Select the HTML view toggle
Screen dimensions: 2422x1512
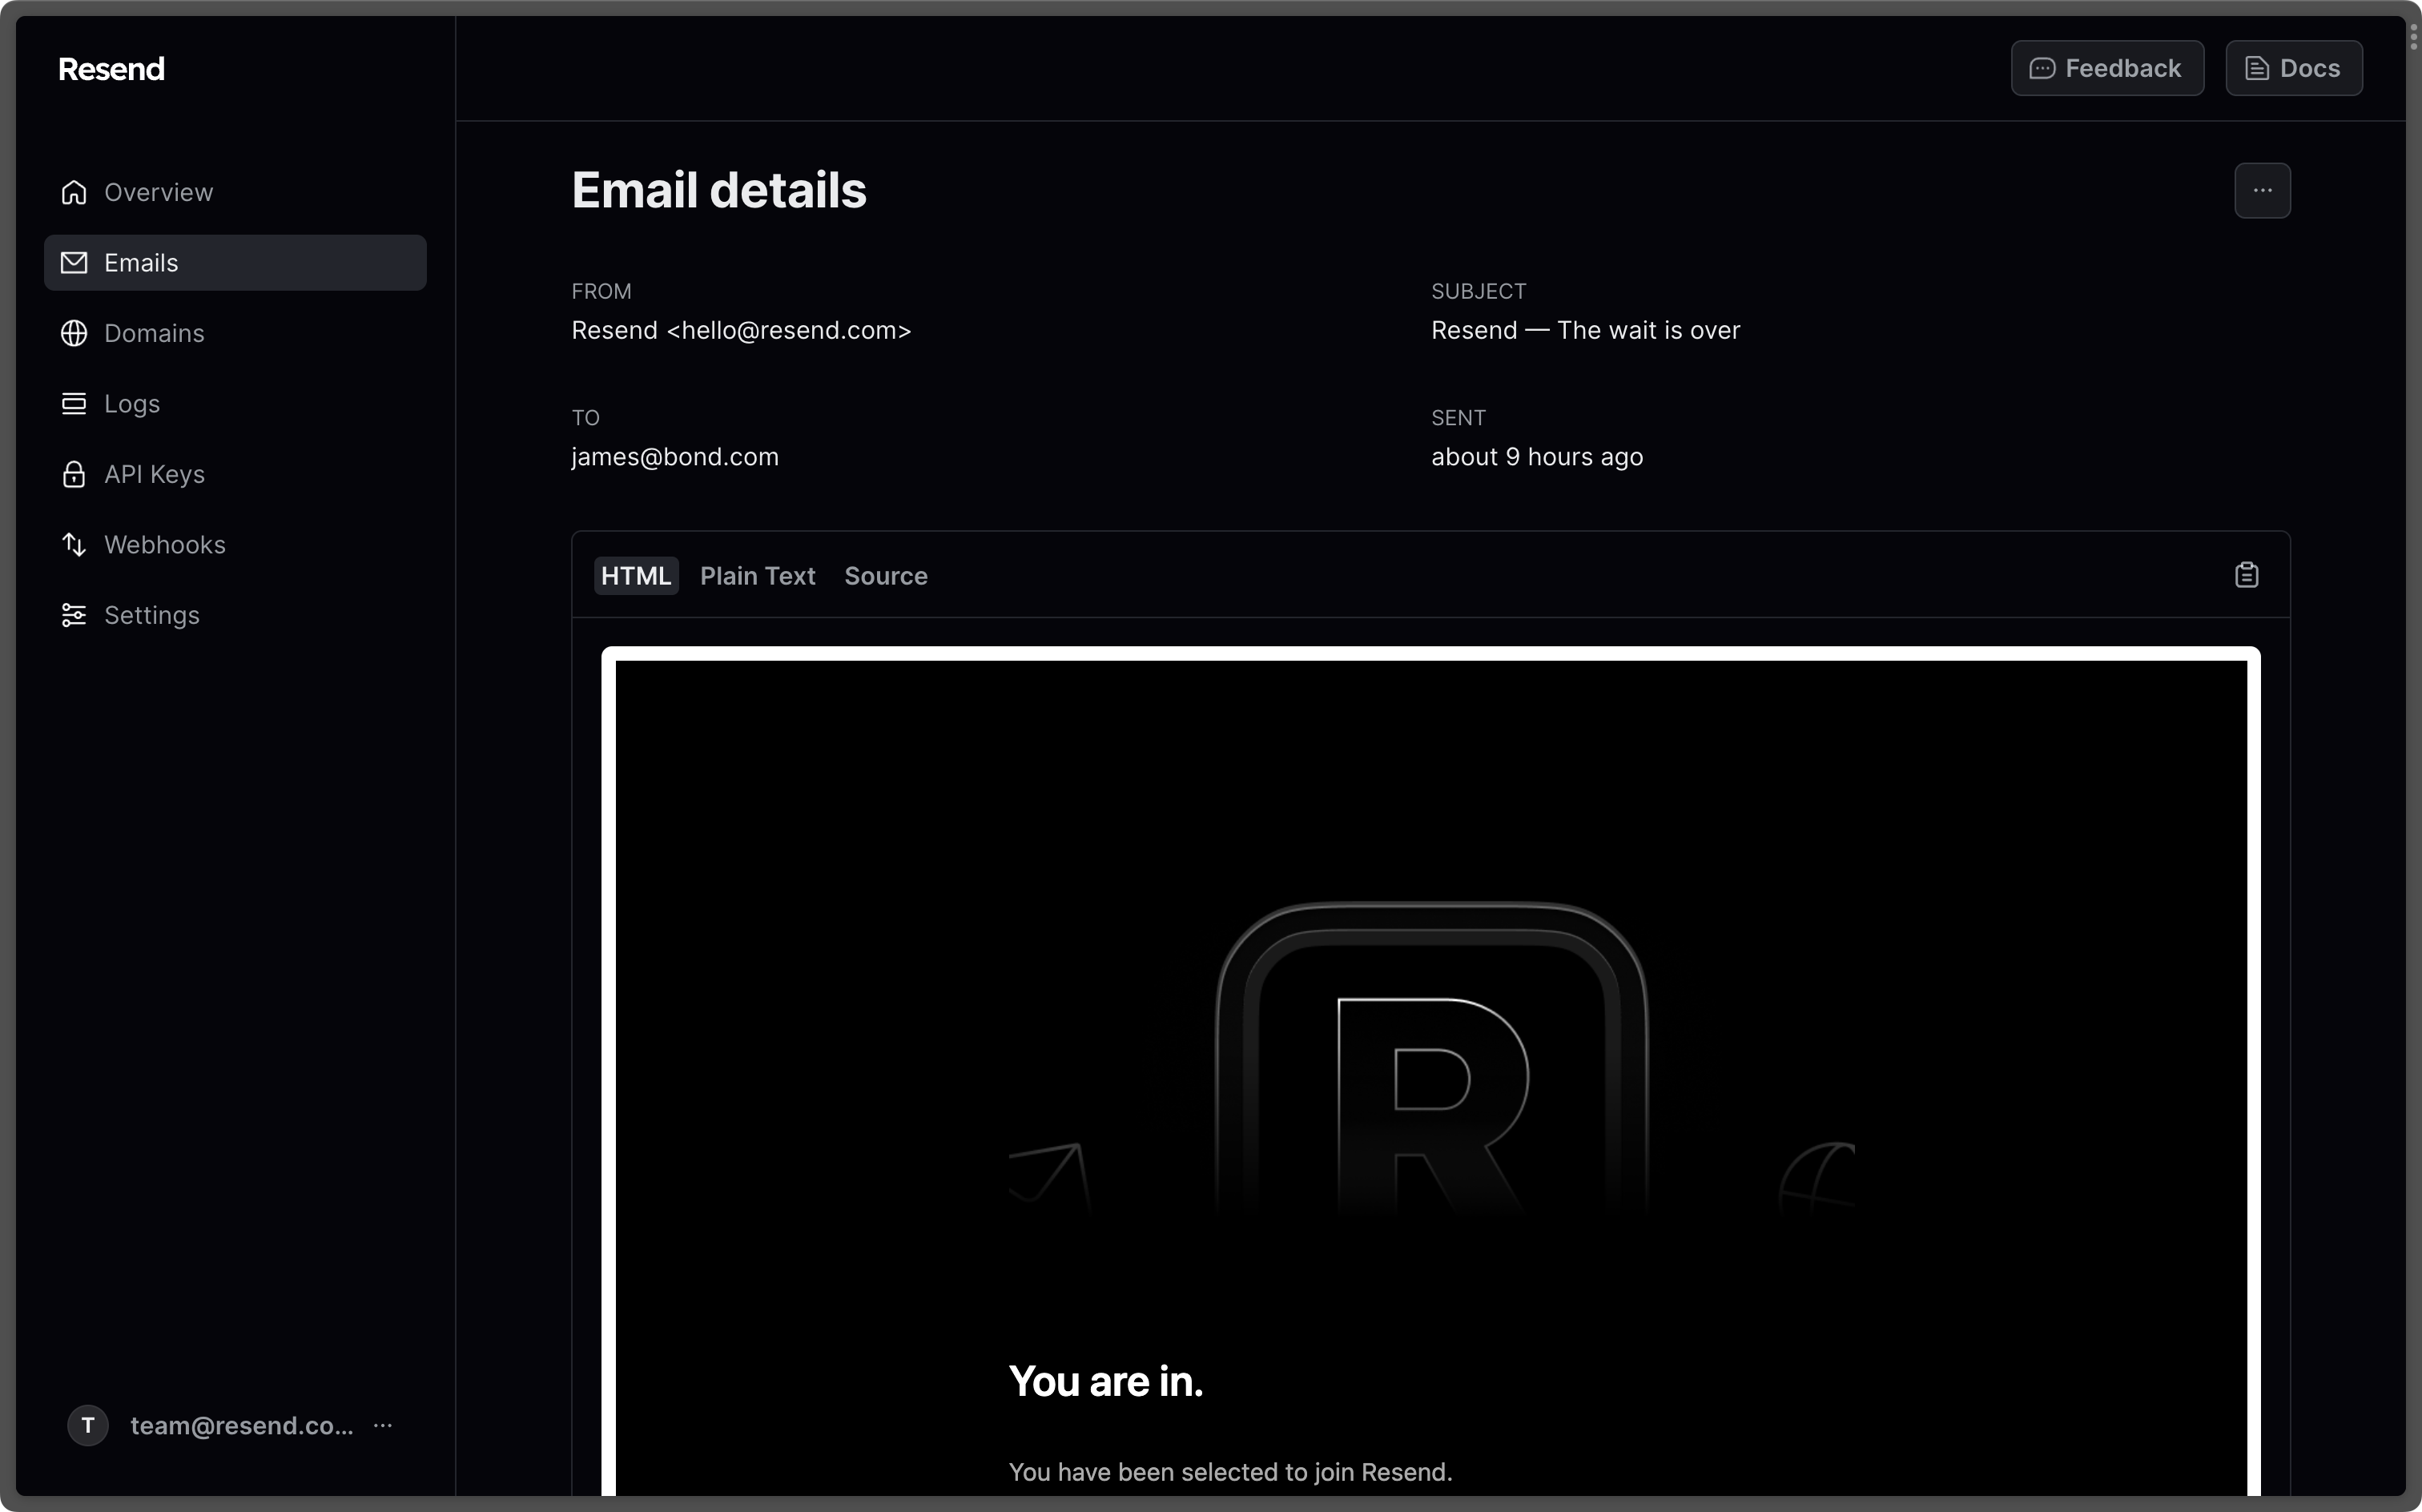pyautogui.click(x=636, y=575)
